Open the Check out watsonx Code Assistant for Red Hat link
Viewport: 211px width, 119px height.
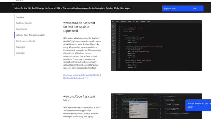click(82, 76)
